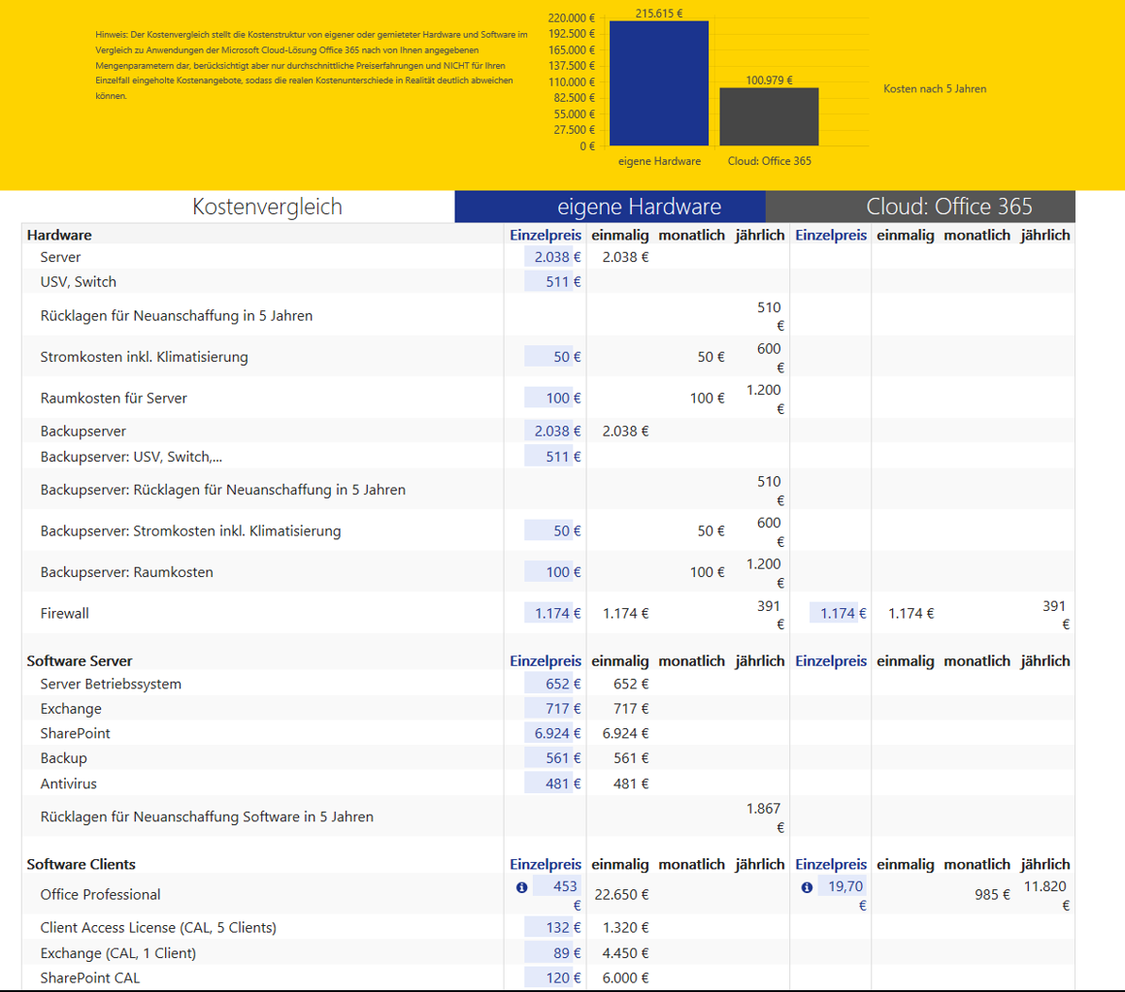Click the SharePoint server row label
1125x992 pixels.
point(76,733)
